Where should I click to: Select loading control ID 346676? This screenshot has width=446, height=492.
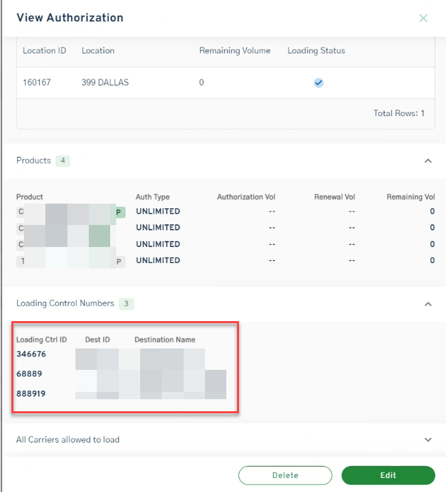[31, 354]
